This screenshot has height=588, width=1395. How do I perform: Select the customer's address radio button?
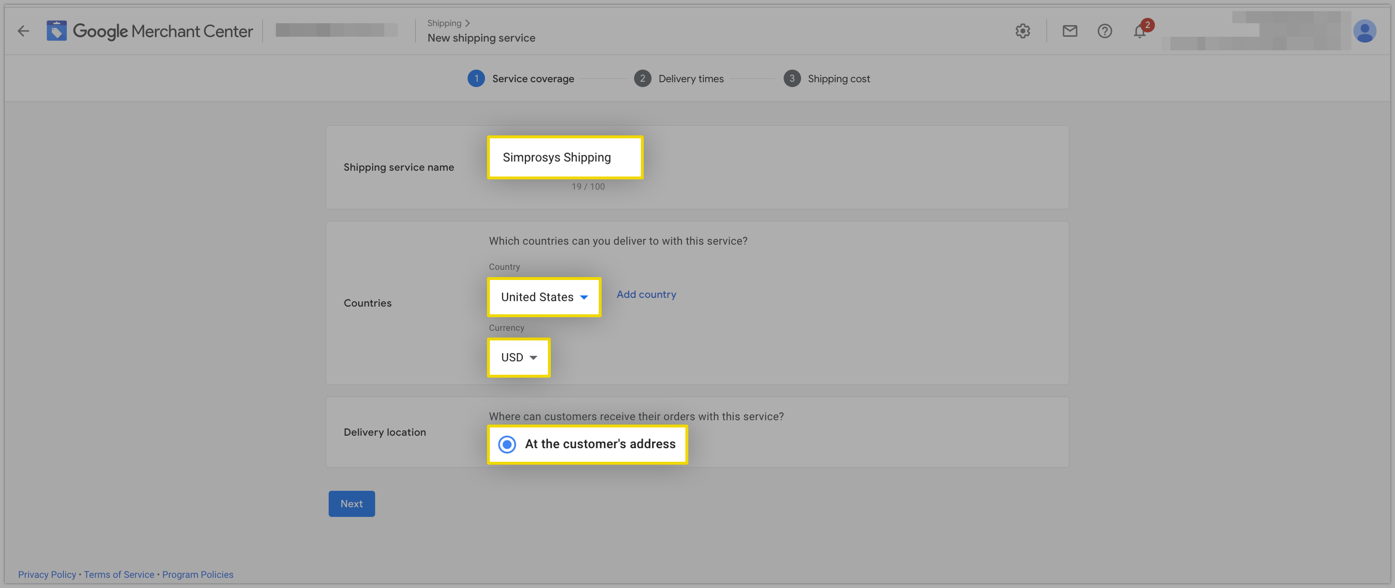pyautogui.click(x=507, y=445)
